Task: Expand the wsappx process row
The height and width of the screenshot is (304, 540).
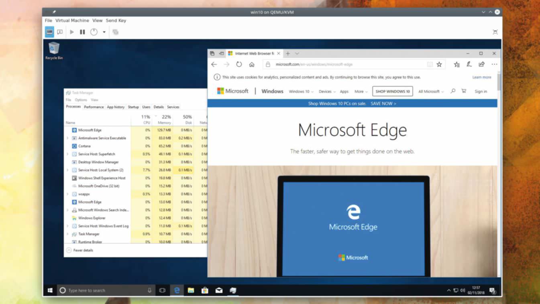Action: 67,194
